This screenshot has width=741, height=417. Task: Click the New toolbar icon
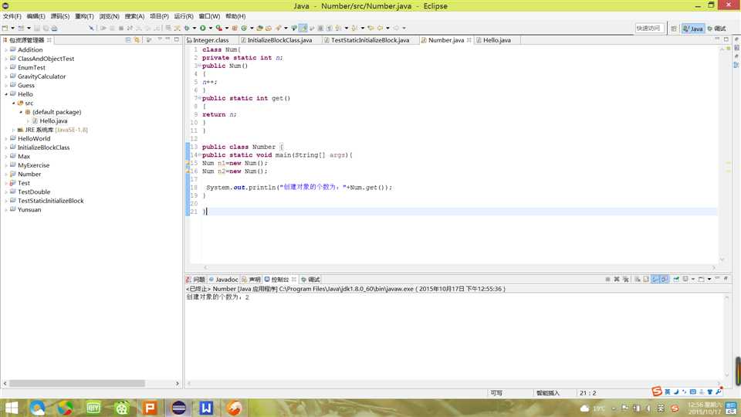pyautogui.click(x=5, y=28)
